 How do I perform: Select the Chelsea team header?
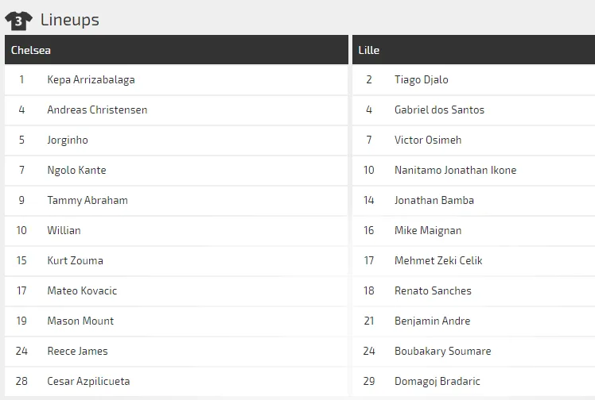[x=31, y=50]
